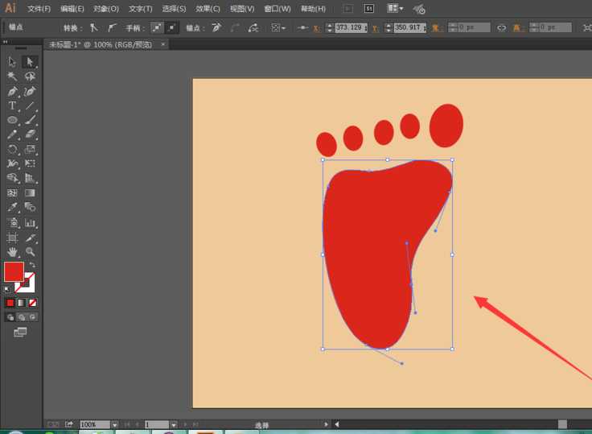Choose the Type tool

[12, 106]
